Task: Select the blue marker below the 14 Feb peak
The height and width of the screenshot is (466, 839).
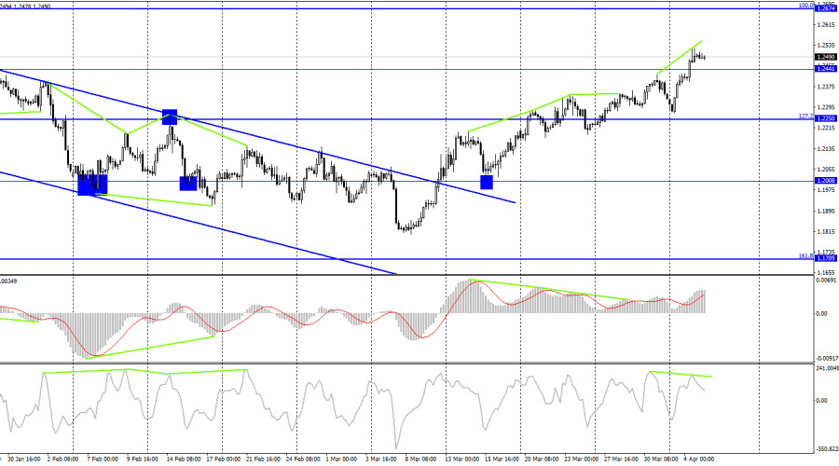Action: (188, 184)
